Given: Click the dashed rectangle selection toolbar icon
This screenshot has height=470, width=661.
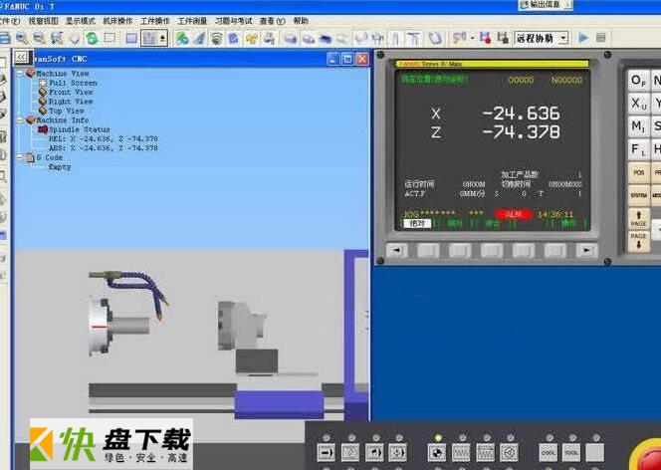Looking at the screenshot, I should (x=110, y=39).
